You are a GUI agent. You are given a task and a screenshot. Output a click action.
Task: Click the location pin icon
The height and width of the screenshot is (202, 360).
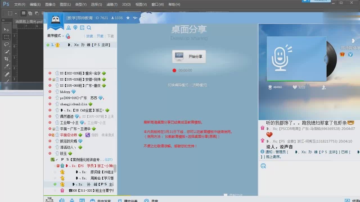(75, 27)
